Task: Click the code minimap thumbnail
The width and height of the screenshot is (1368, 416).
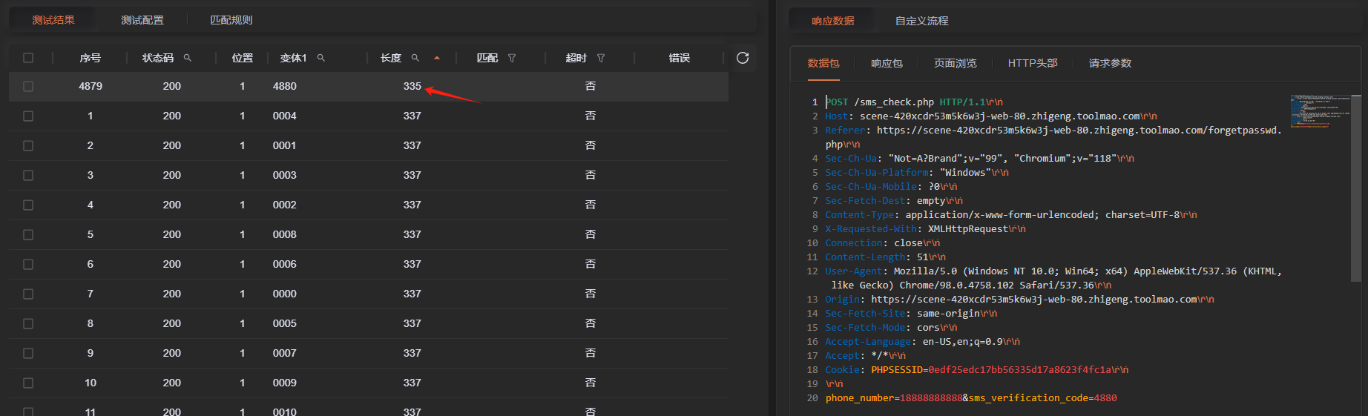Action: point(1320,111)
